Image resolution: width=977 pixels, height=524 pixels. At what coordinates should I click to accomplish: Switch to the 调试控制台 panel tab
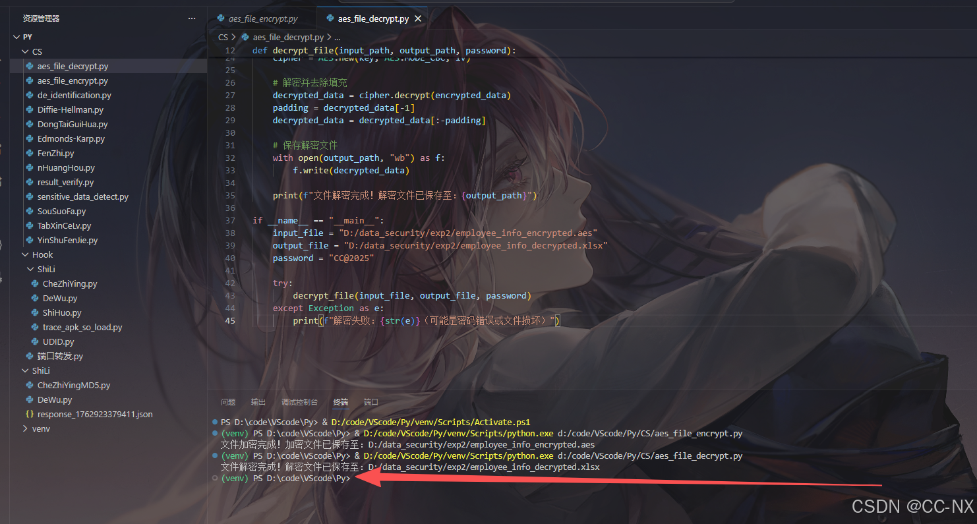(299, 402)
